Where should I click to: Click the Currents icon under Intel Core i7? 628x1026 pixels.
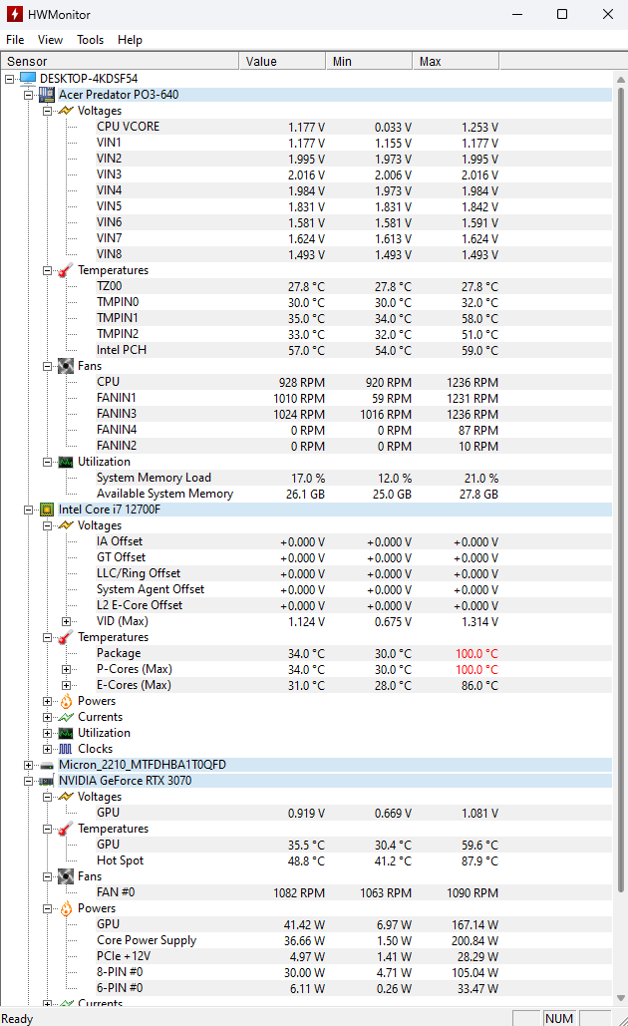point(66,717)
